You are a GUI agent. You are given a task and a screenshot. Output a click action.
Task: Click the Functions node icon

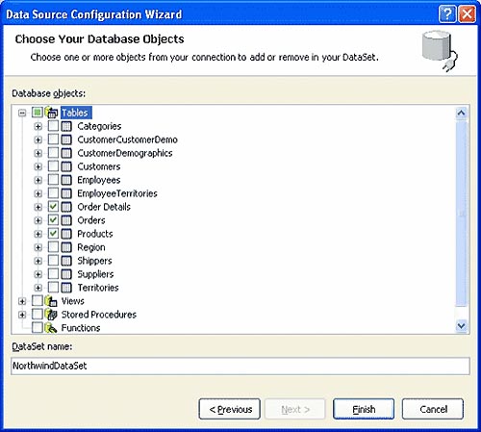(51, 328)
